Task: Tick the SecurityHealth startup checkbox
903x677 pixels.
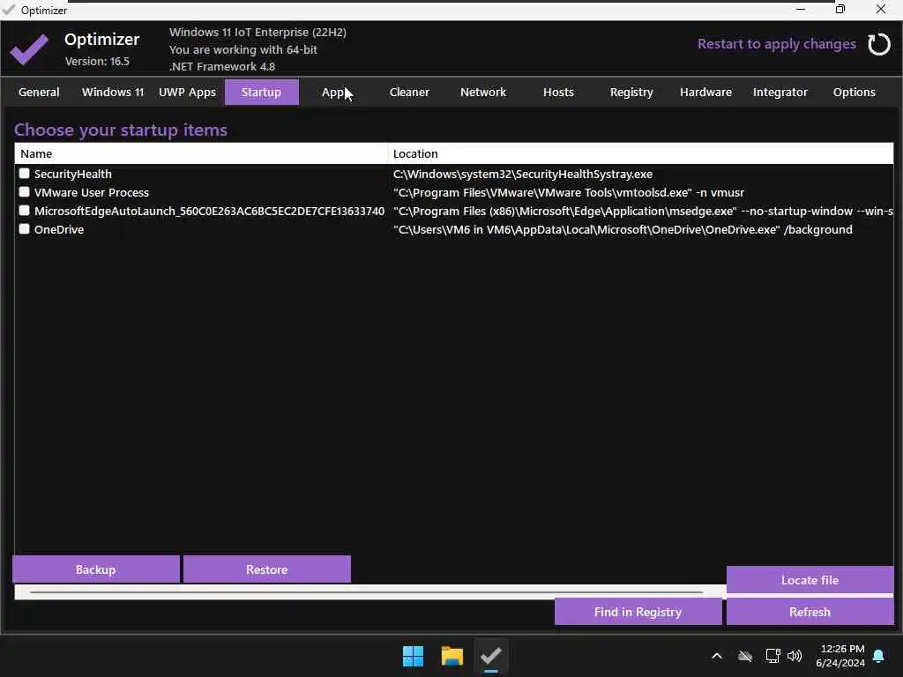Action: 24,174
